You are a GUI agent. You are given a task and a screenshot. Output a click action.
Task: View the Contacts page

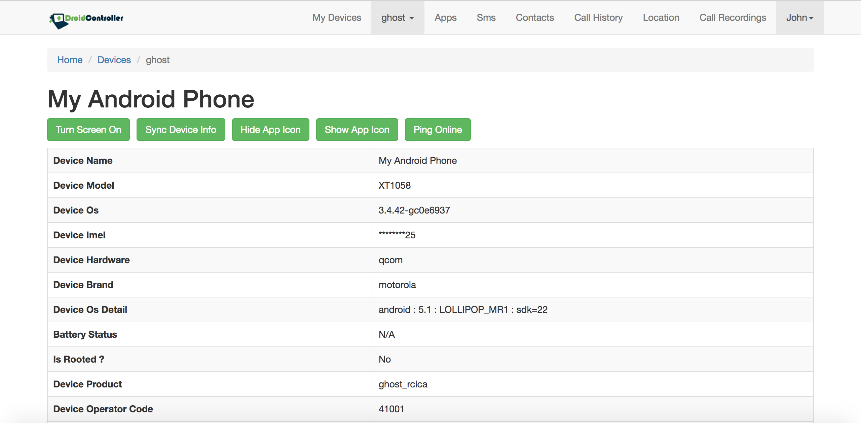point(535,18)
